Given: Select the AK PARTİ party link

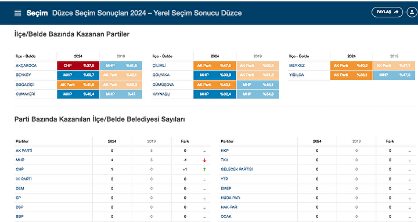Looking at the screenshot, I should tap(24, 150).
